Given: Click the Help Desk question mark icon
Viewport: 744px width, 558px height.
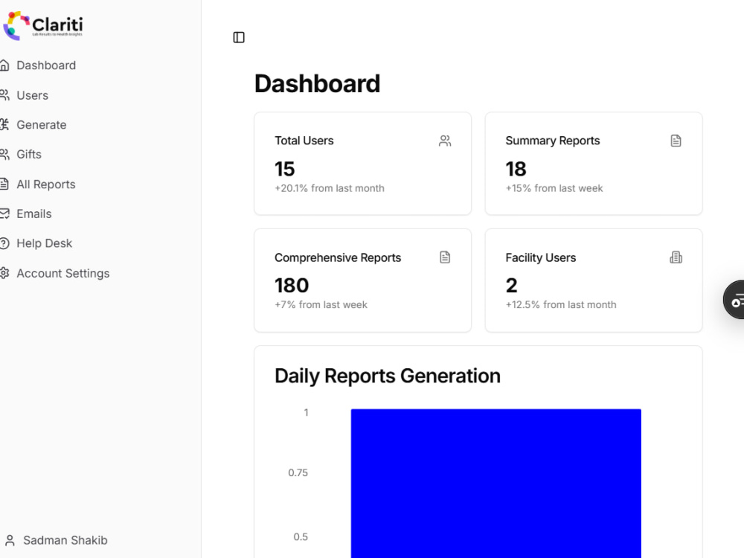Looking at the screenshot, I should [8, 243].
